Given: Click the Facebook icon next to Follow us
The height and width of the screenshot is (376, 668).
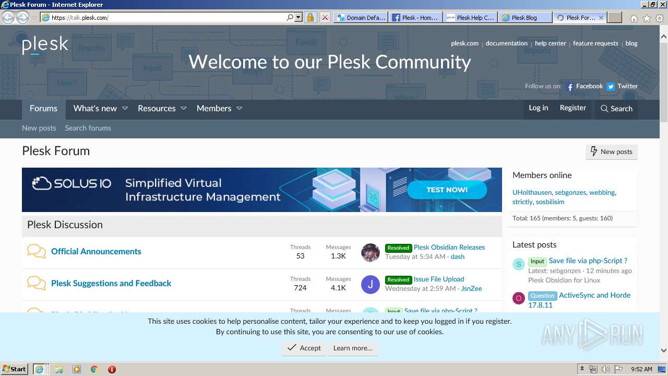Looking at the screenshot, I should 570,87.
